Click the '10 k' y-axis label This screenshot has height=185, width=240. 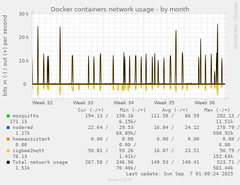pyautogui.click(x=24, y=61)
